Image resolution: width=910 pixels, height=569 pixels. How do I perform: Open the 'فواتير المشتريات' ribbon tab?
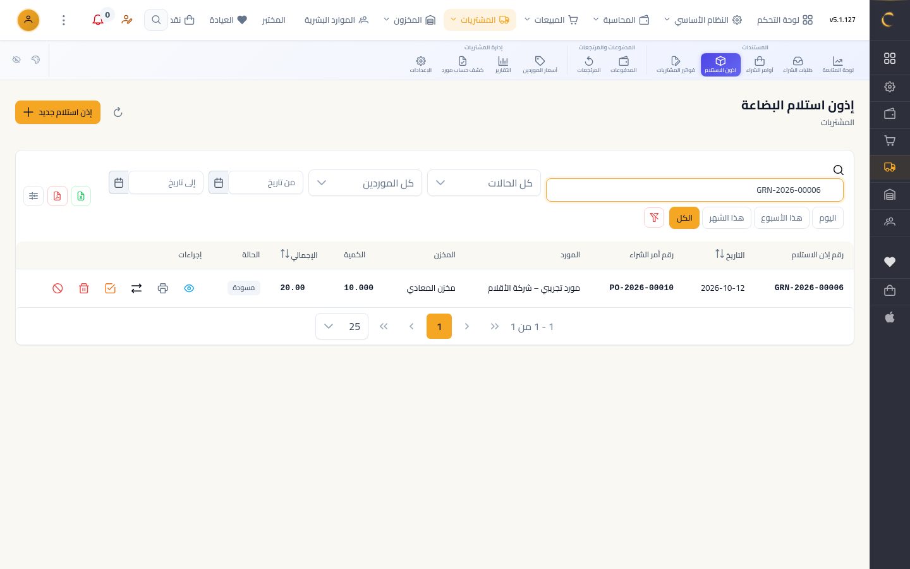click(x=676, y=64)
